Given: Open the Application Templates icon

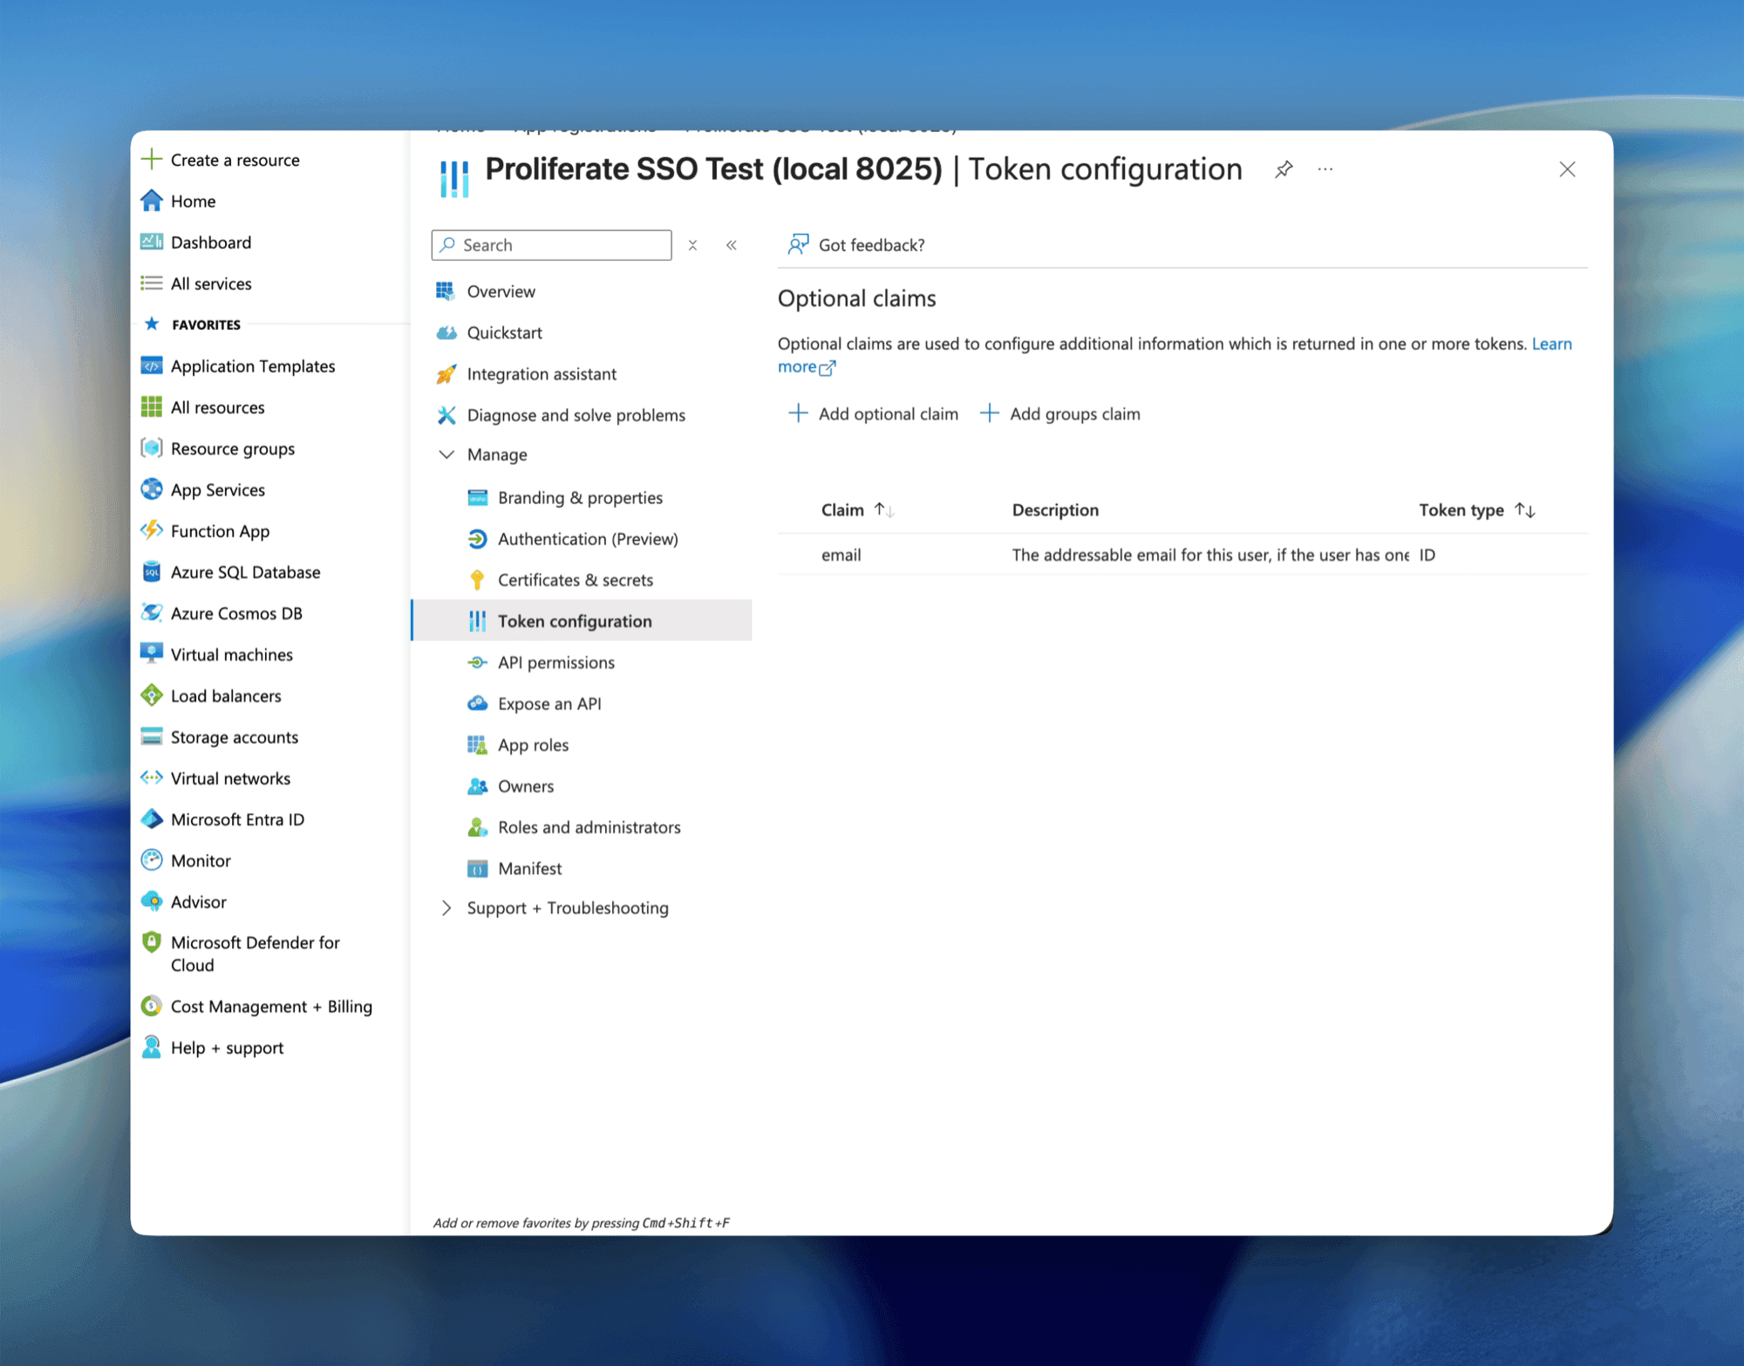Looking at the screenshot, I should 152,365.
